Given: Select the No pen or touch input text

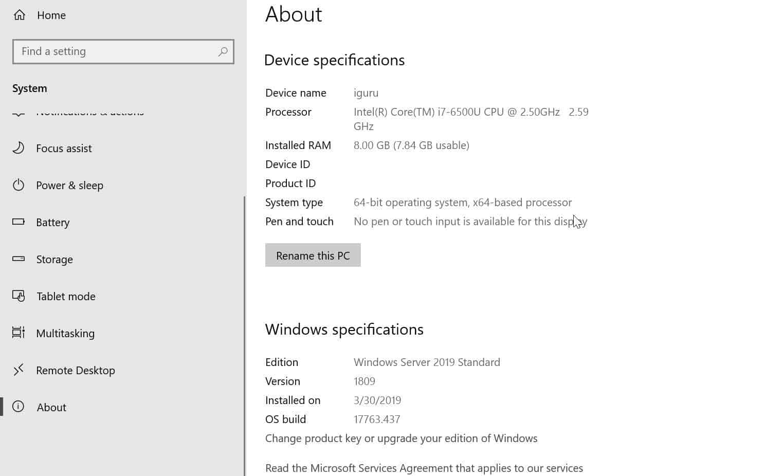Looking at the screenshot, I should (x=470, y=222).
